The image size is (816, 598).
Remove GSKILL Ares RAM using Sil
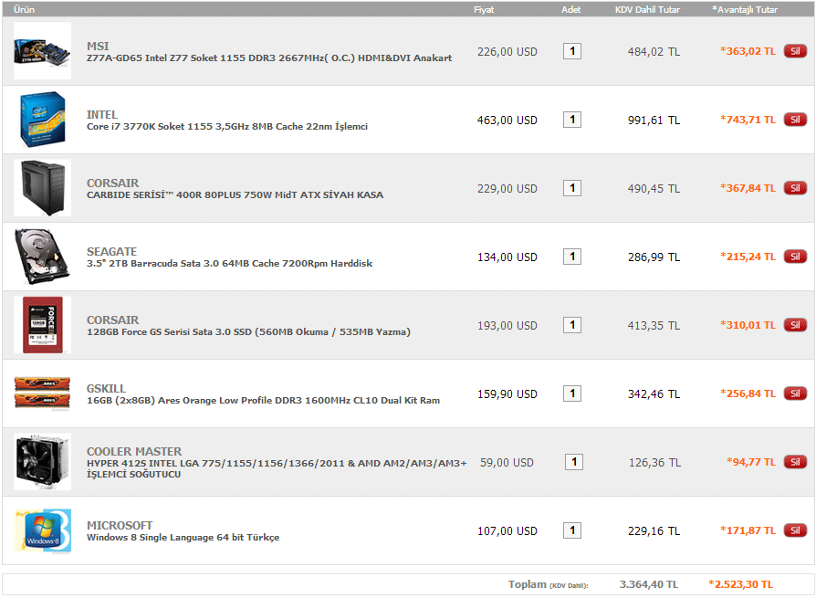point(795,393)
